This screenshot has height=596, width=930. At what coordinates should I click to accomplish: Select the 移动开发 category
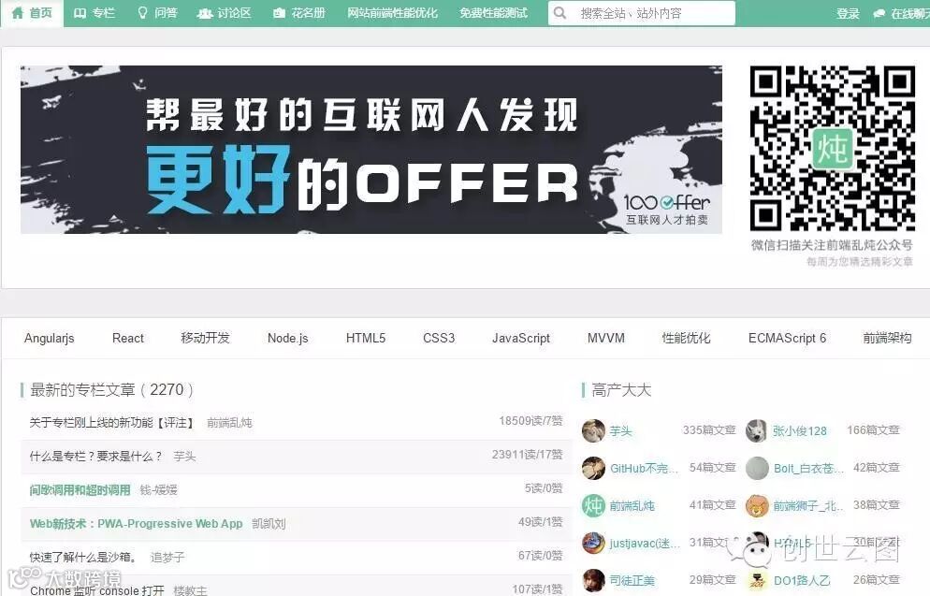[x=205, y=338]
